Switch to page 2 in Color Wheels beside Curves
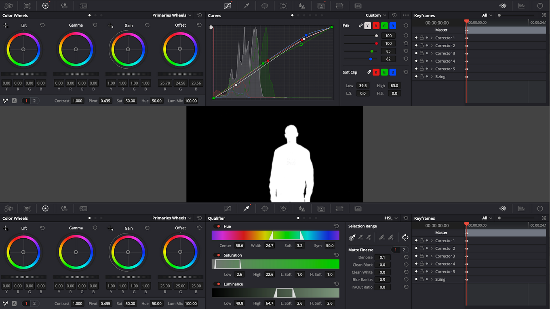 (34, 101)
